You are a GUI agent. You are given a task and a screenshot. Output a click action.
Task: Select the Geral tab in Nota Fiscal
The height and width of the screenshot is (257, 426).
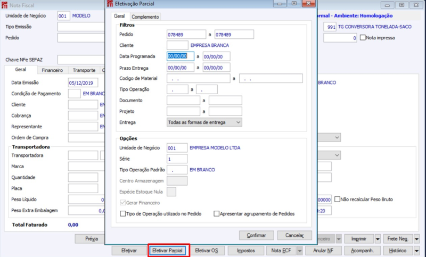(x=21, y=70)
